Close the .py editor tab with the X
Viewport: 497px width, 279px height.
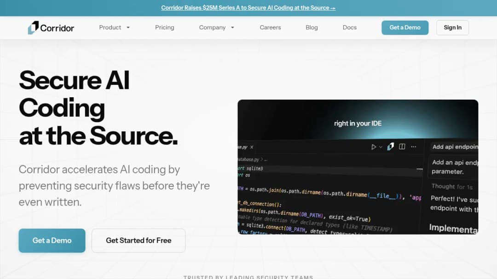(252, 147)
